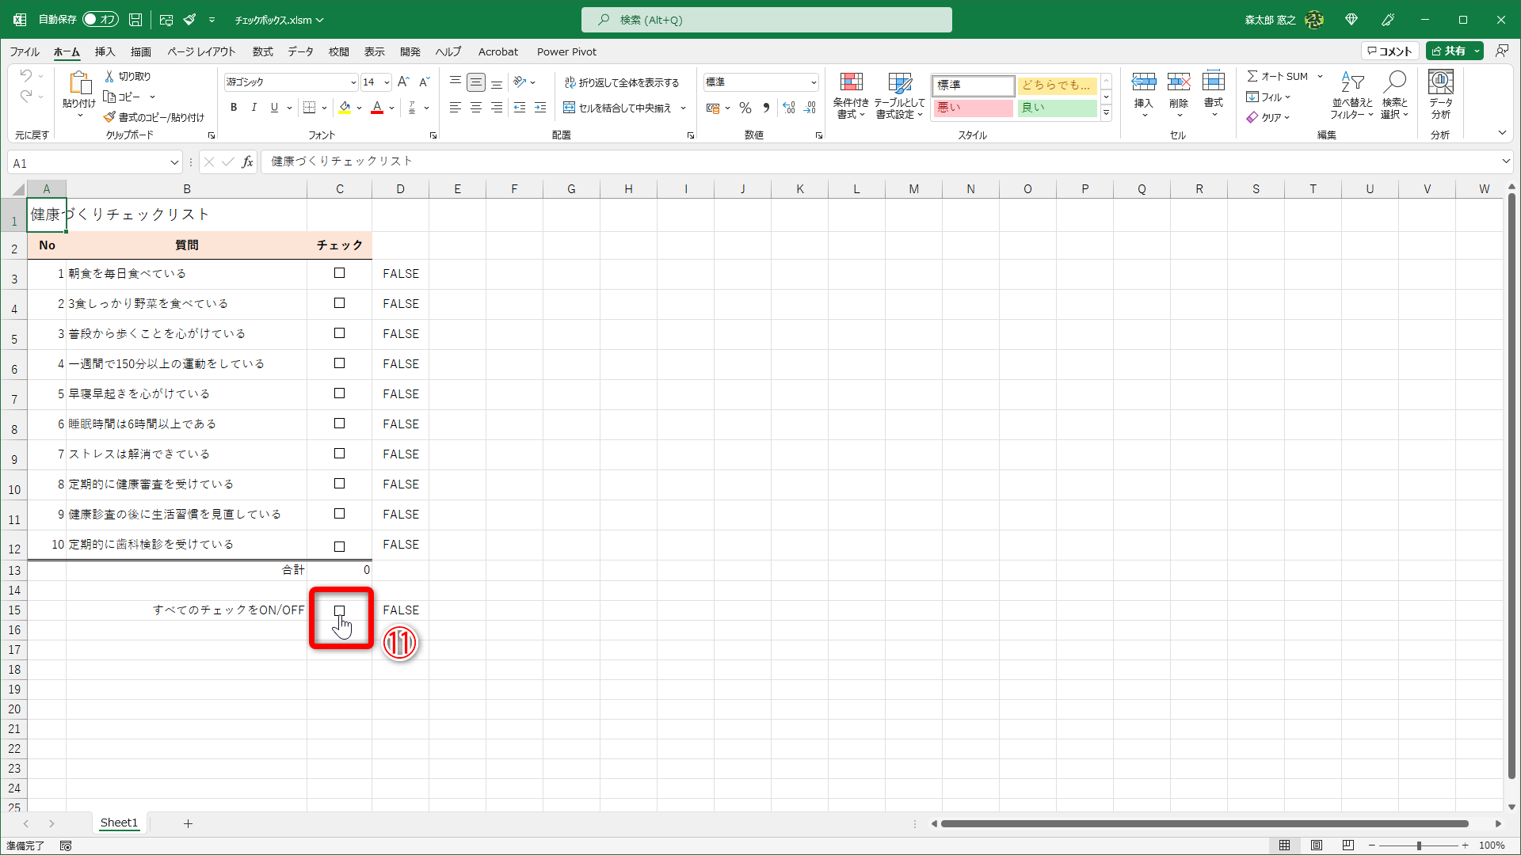Open the font name dropdown
The image size is (1521, 855).
click(x=353, y=82)
